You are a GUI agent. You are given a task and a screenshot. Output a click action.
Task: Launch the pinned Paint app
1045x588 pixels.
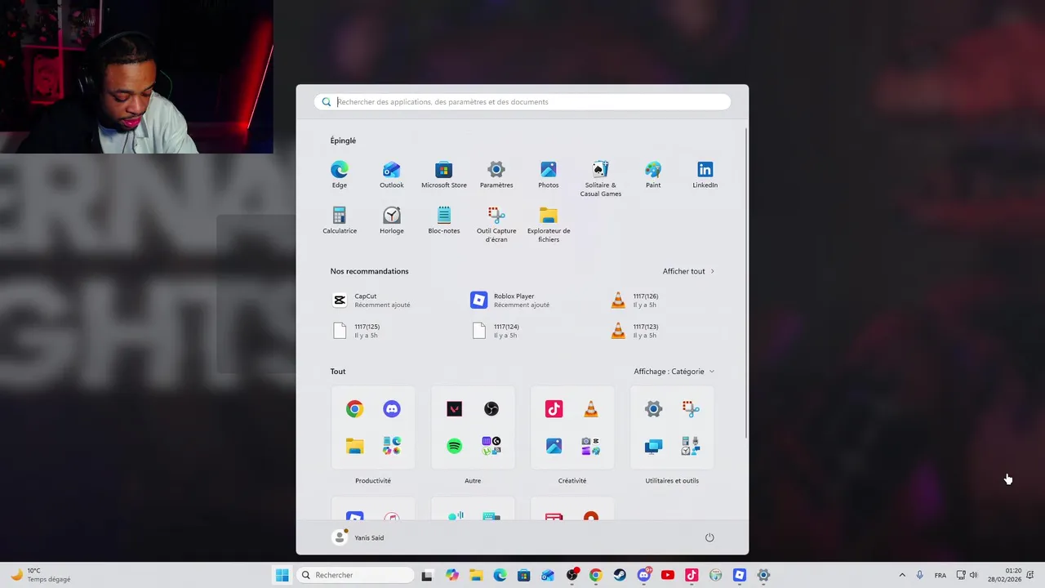coord(653,175)
